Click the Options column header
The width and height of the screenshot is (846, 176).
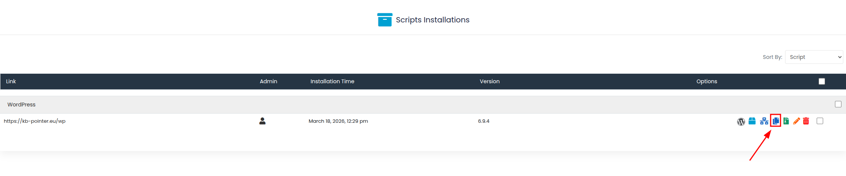point(707,81)
